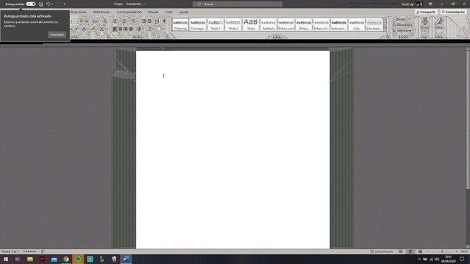This screenshot has width=470, height=264.
Task: Click the zoom slider in status bar
Action: (442, 252)
